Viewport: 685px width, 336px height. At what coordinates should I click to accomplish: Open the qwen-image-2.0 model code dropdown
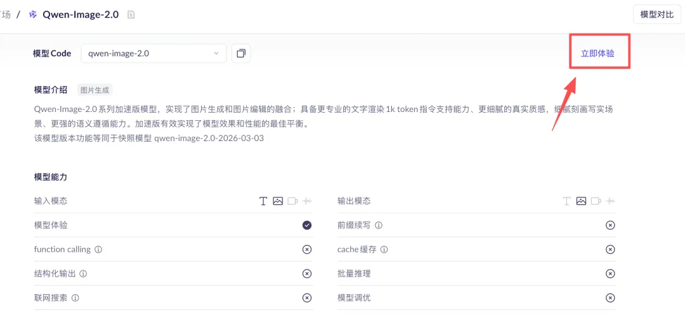[153, 53]
